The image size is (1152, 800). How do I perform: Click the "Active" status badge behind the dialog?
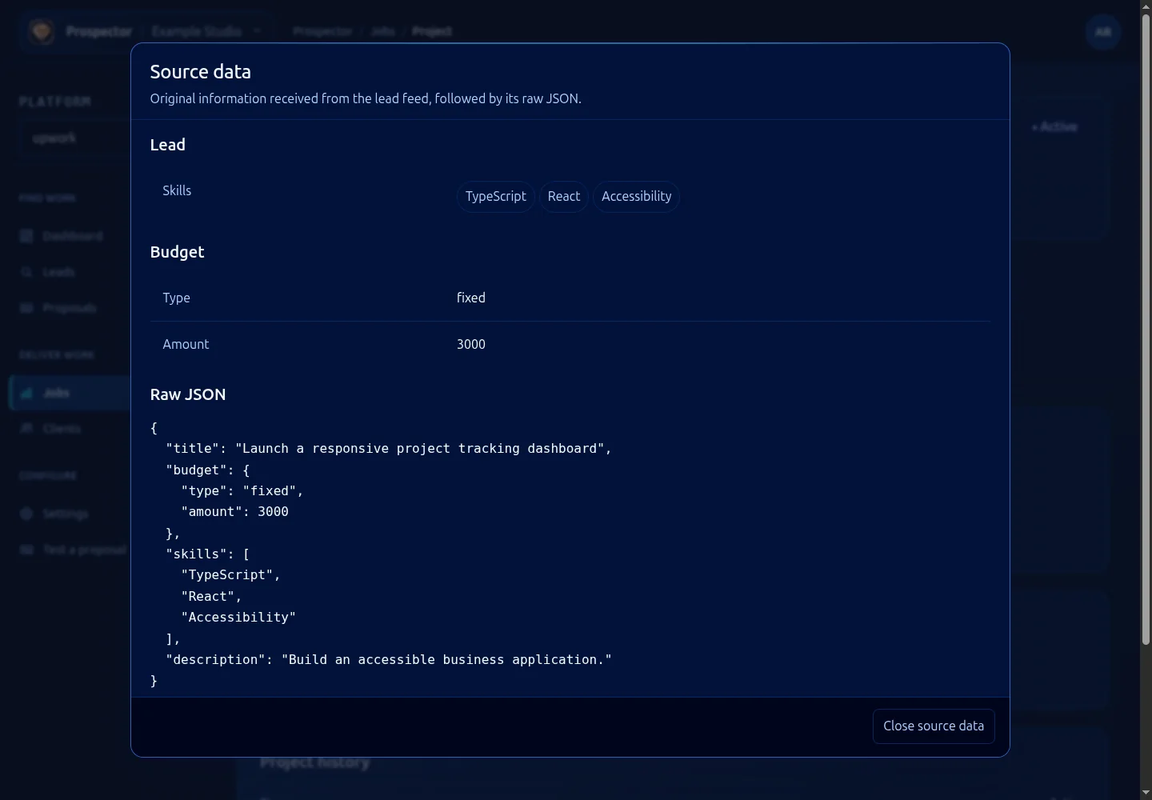1054,127
